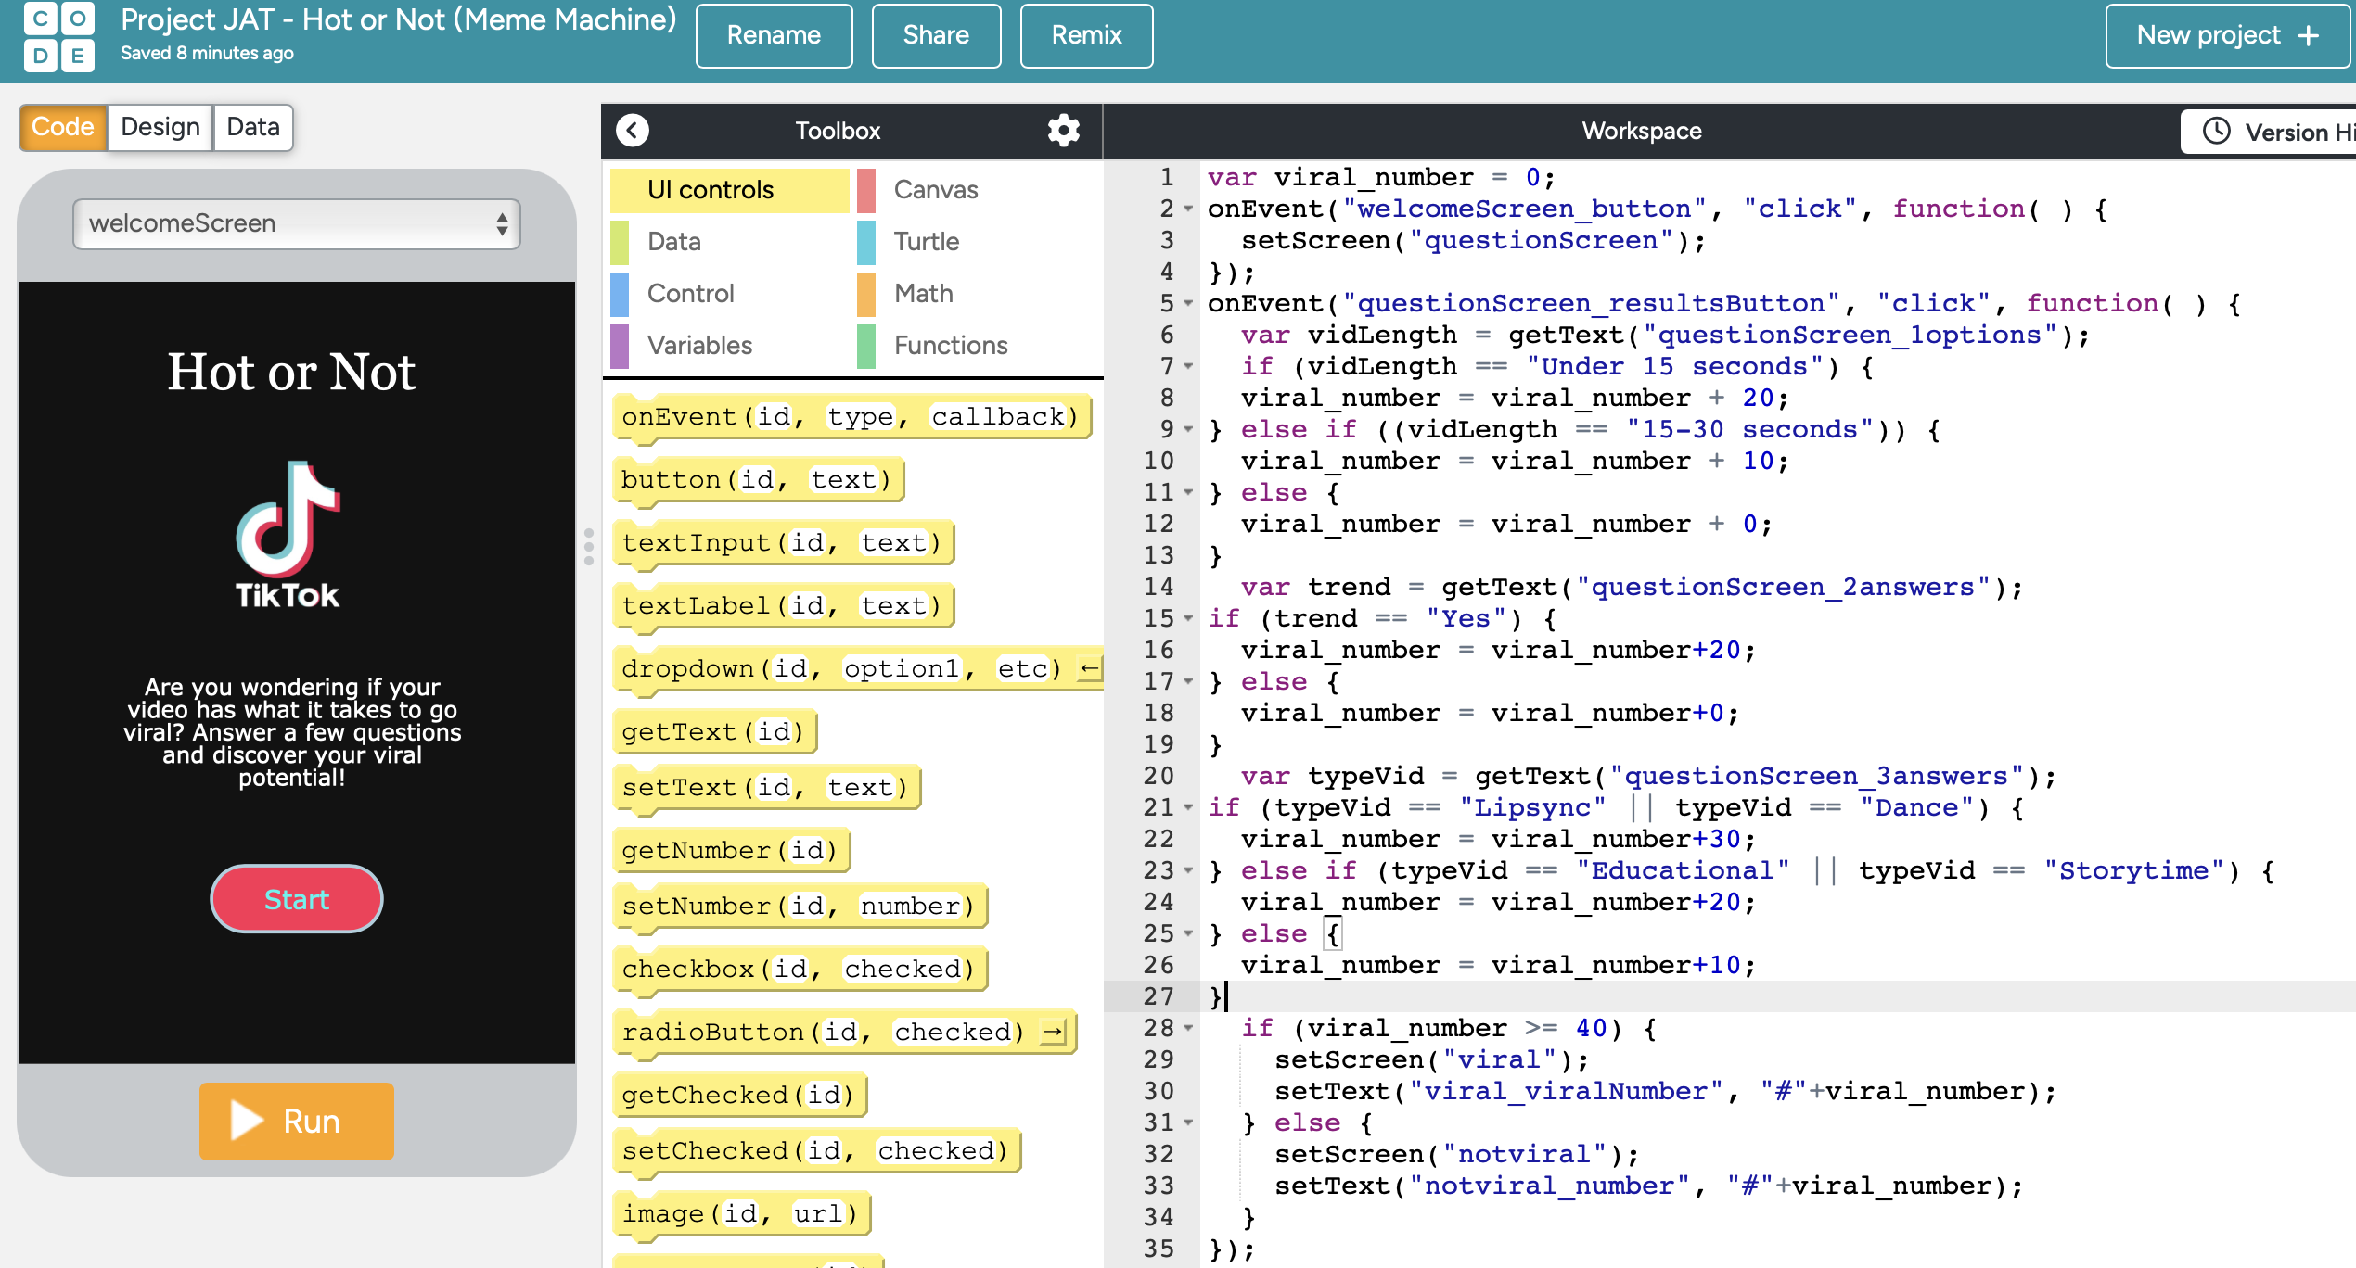This screenshot has width=2356, height=1268.
Task: Switch to the Design tab
Action: (x=160, y=127)
